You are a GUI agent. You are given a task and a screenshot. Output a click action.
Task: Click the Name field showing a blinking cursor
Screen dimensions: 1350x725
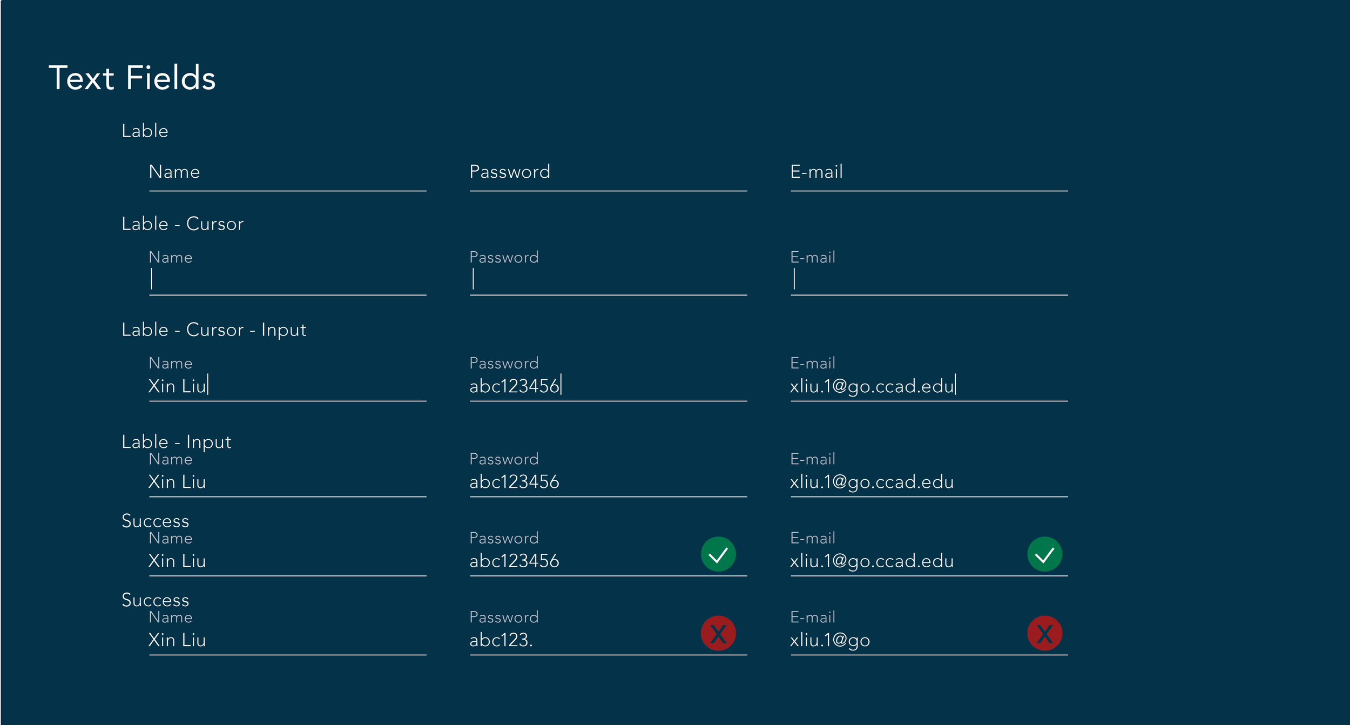point(287,272)
